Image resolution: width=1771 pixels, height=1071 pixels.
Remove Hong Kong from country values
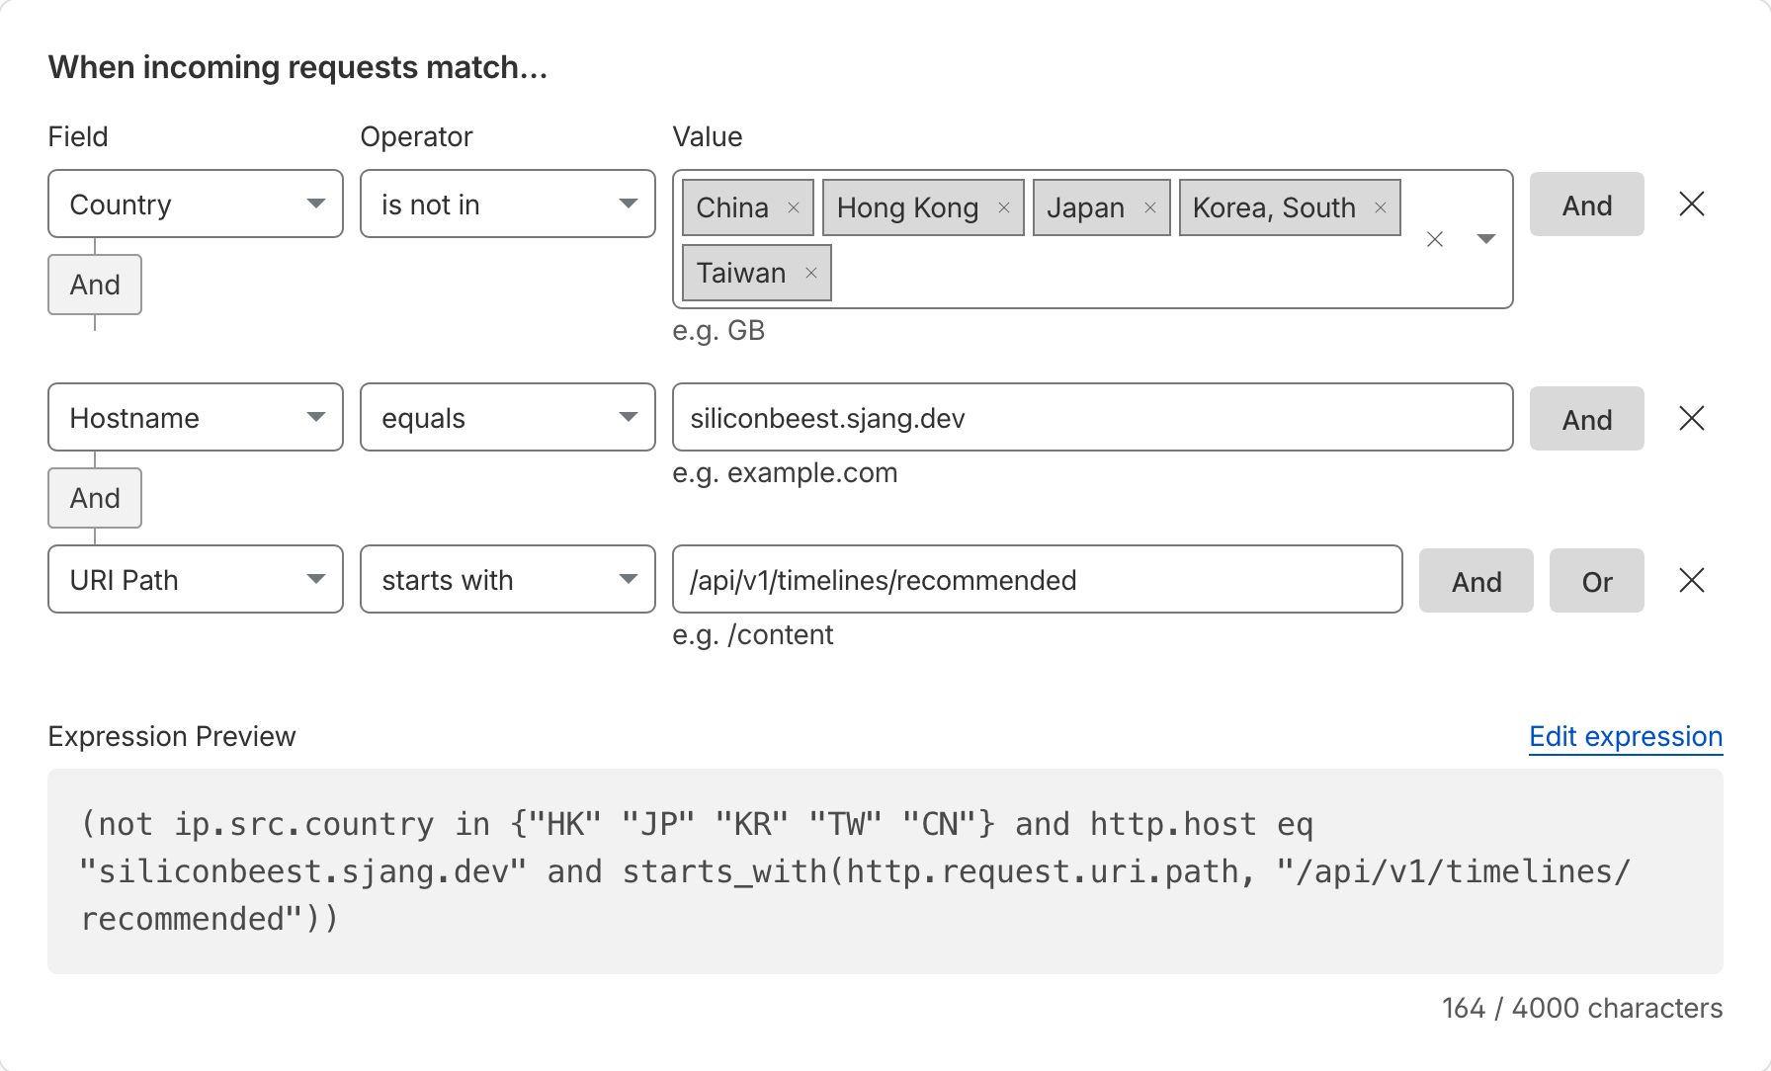click(1004, 207)
